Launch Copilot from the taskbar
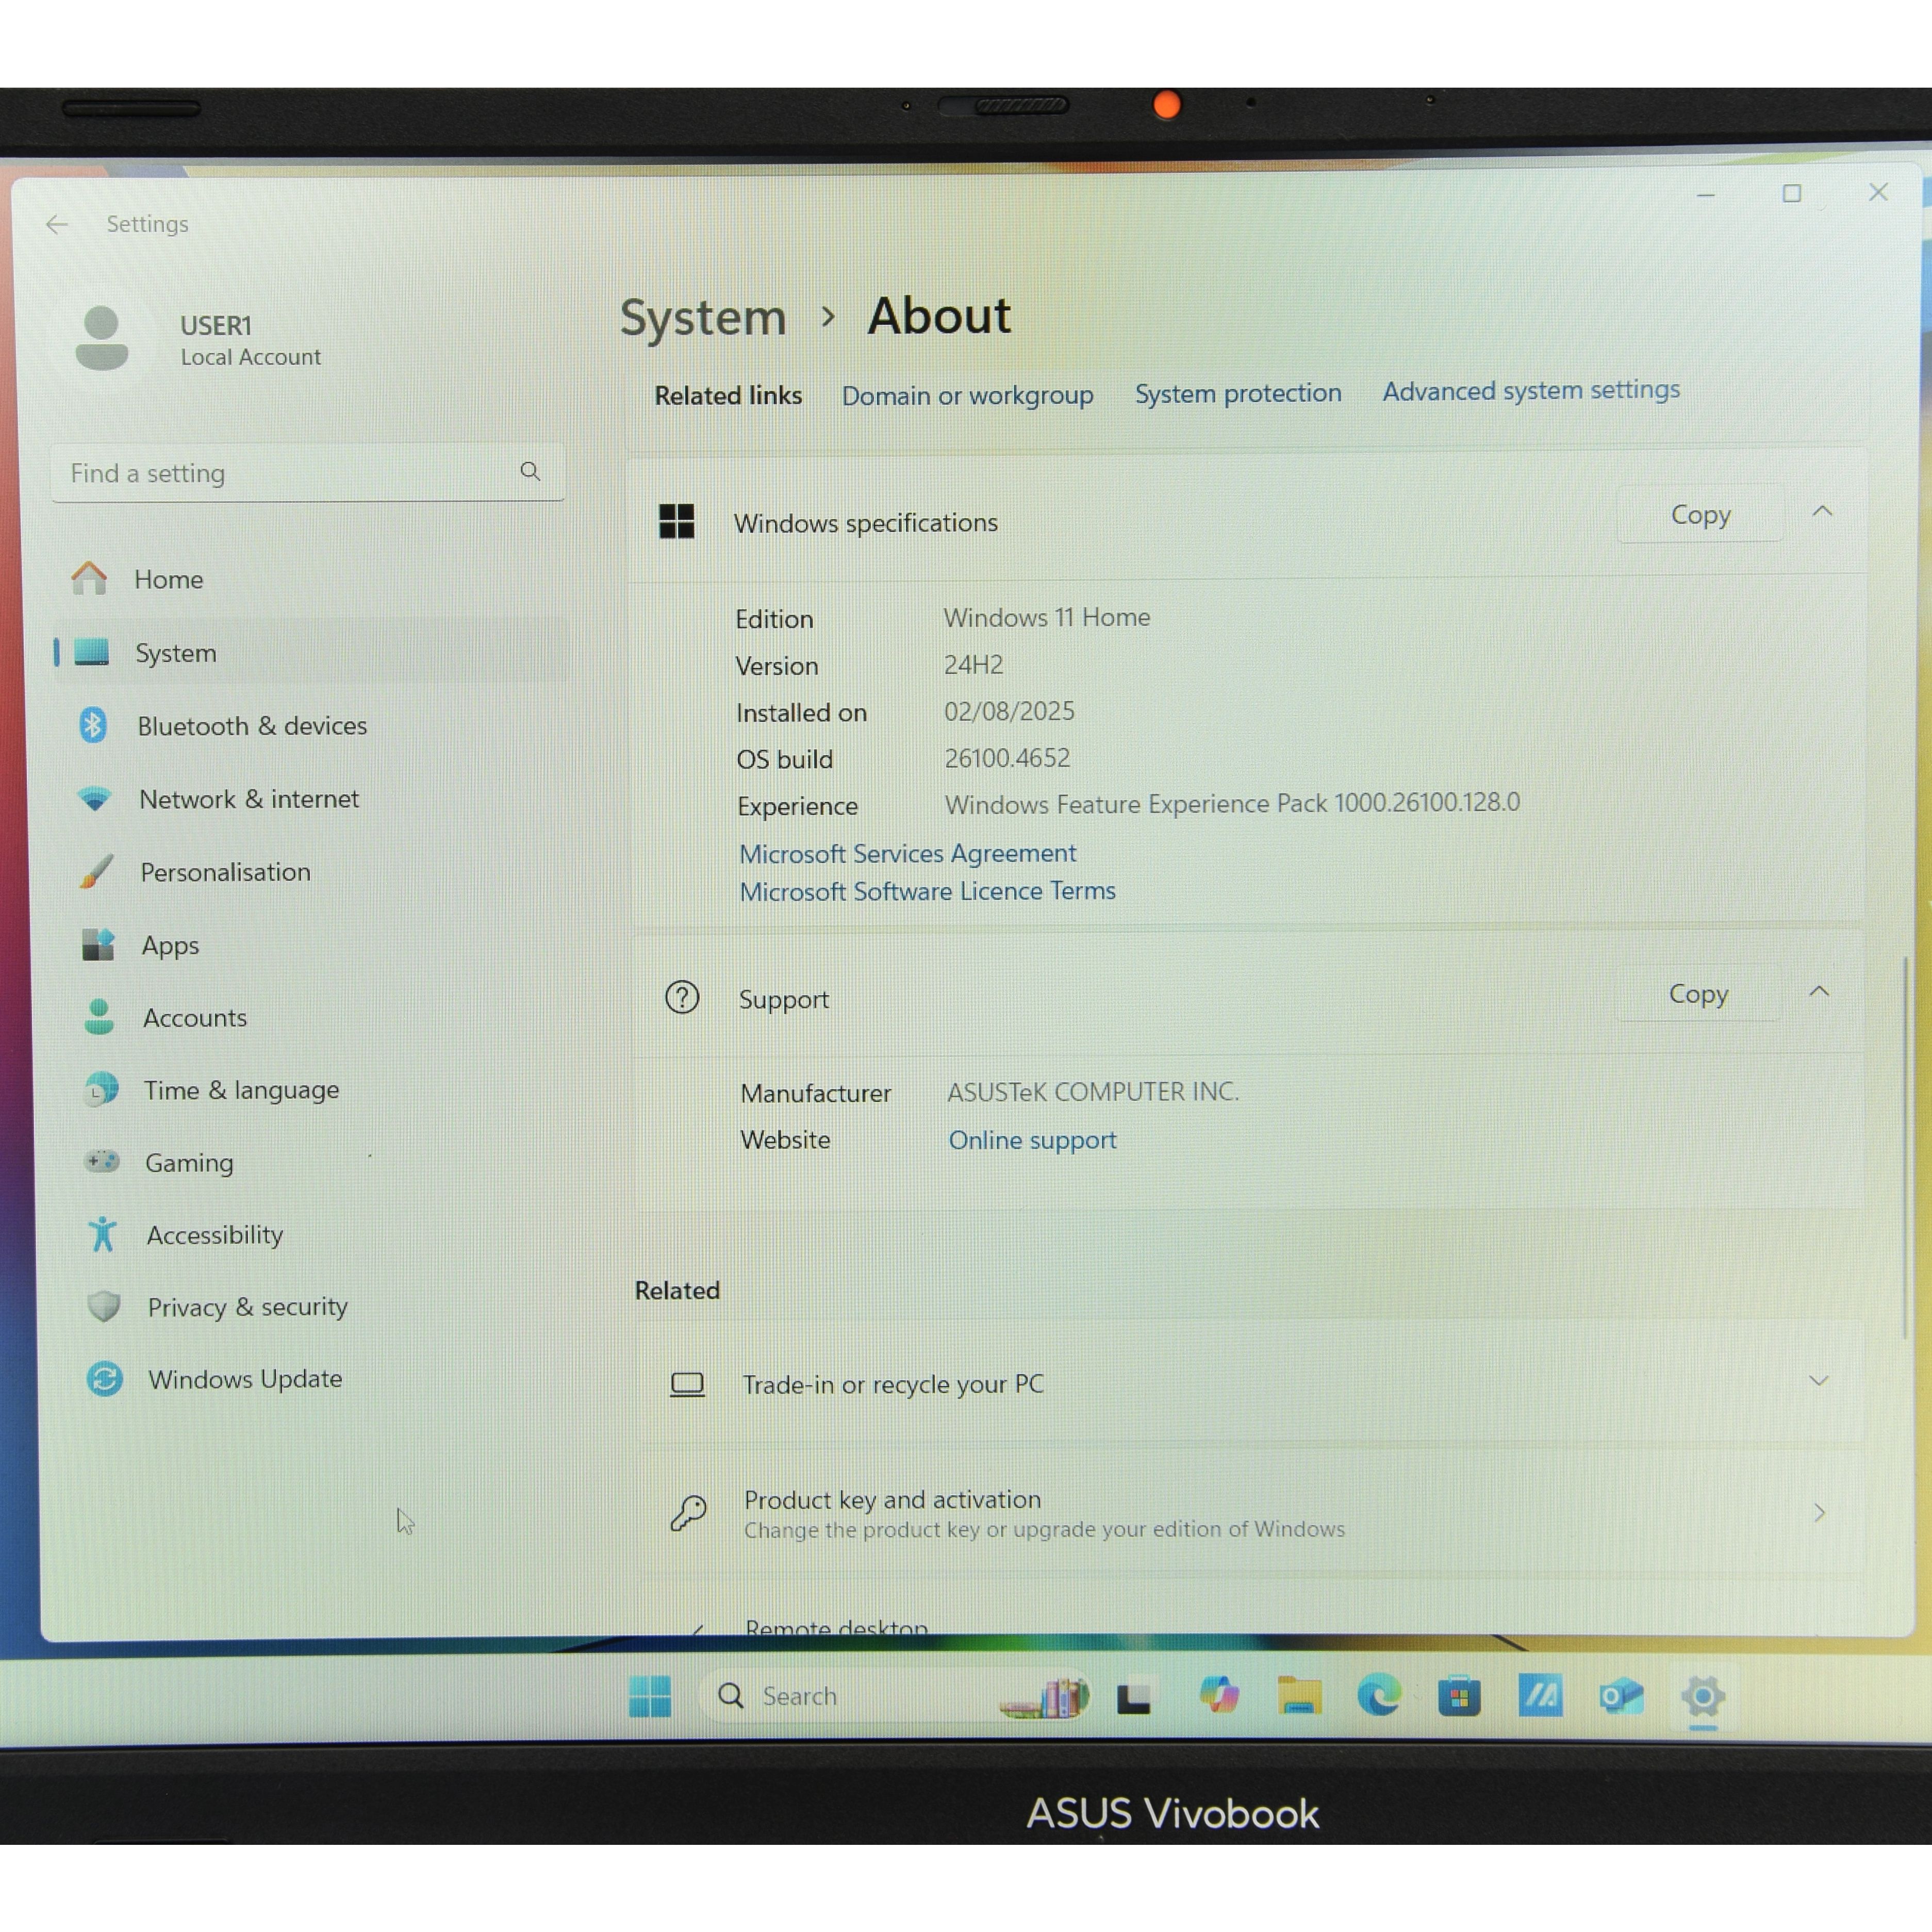 tap(1219, 1695)
